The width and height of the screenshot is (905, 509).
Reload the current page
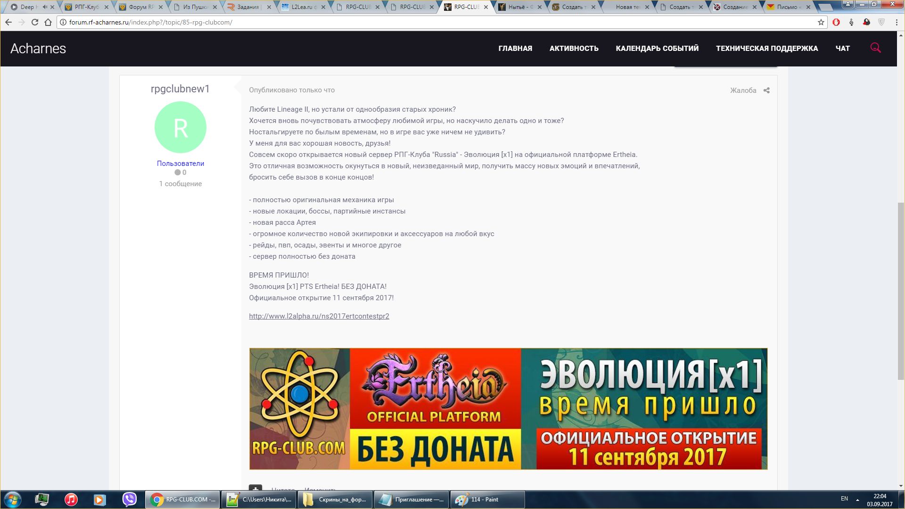point(35,22)
